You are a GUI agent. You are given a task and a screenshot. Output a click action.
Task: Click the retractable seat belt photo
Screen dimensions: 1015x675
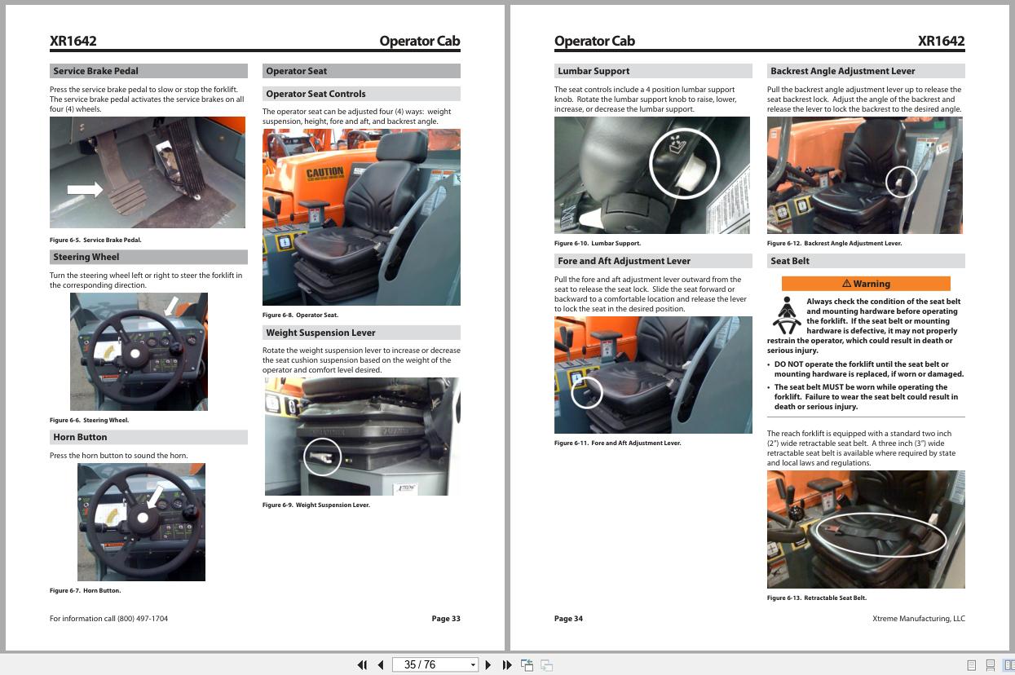866,529
